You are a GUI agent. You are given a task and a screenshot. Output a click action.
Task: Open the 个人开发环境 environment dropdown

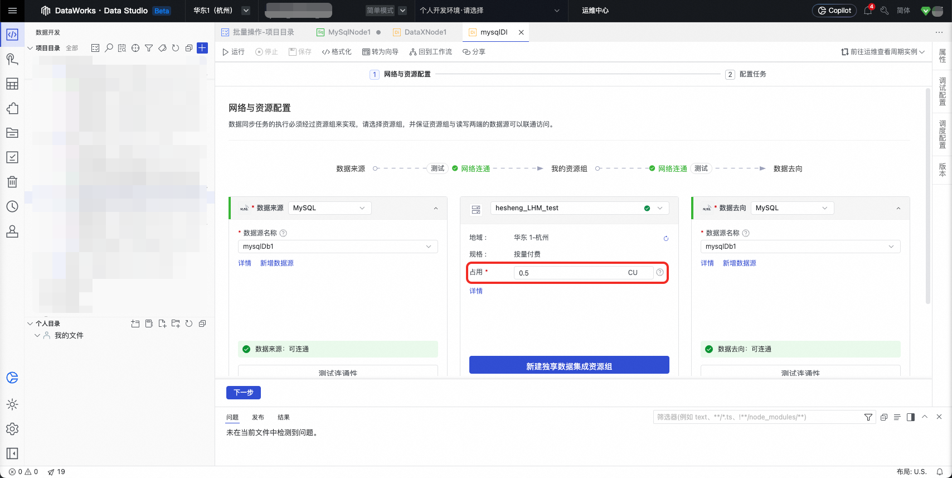(490, 11)
